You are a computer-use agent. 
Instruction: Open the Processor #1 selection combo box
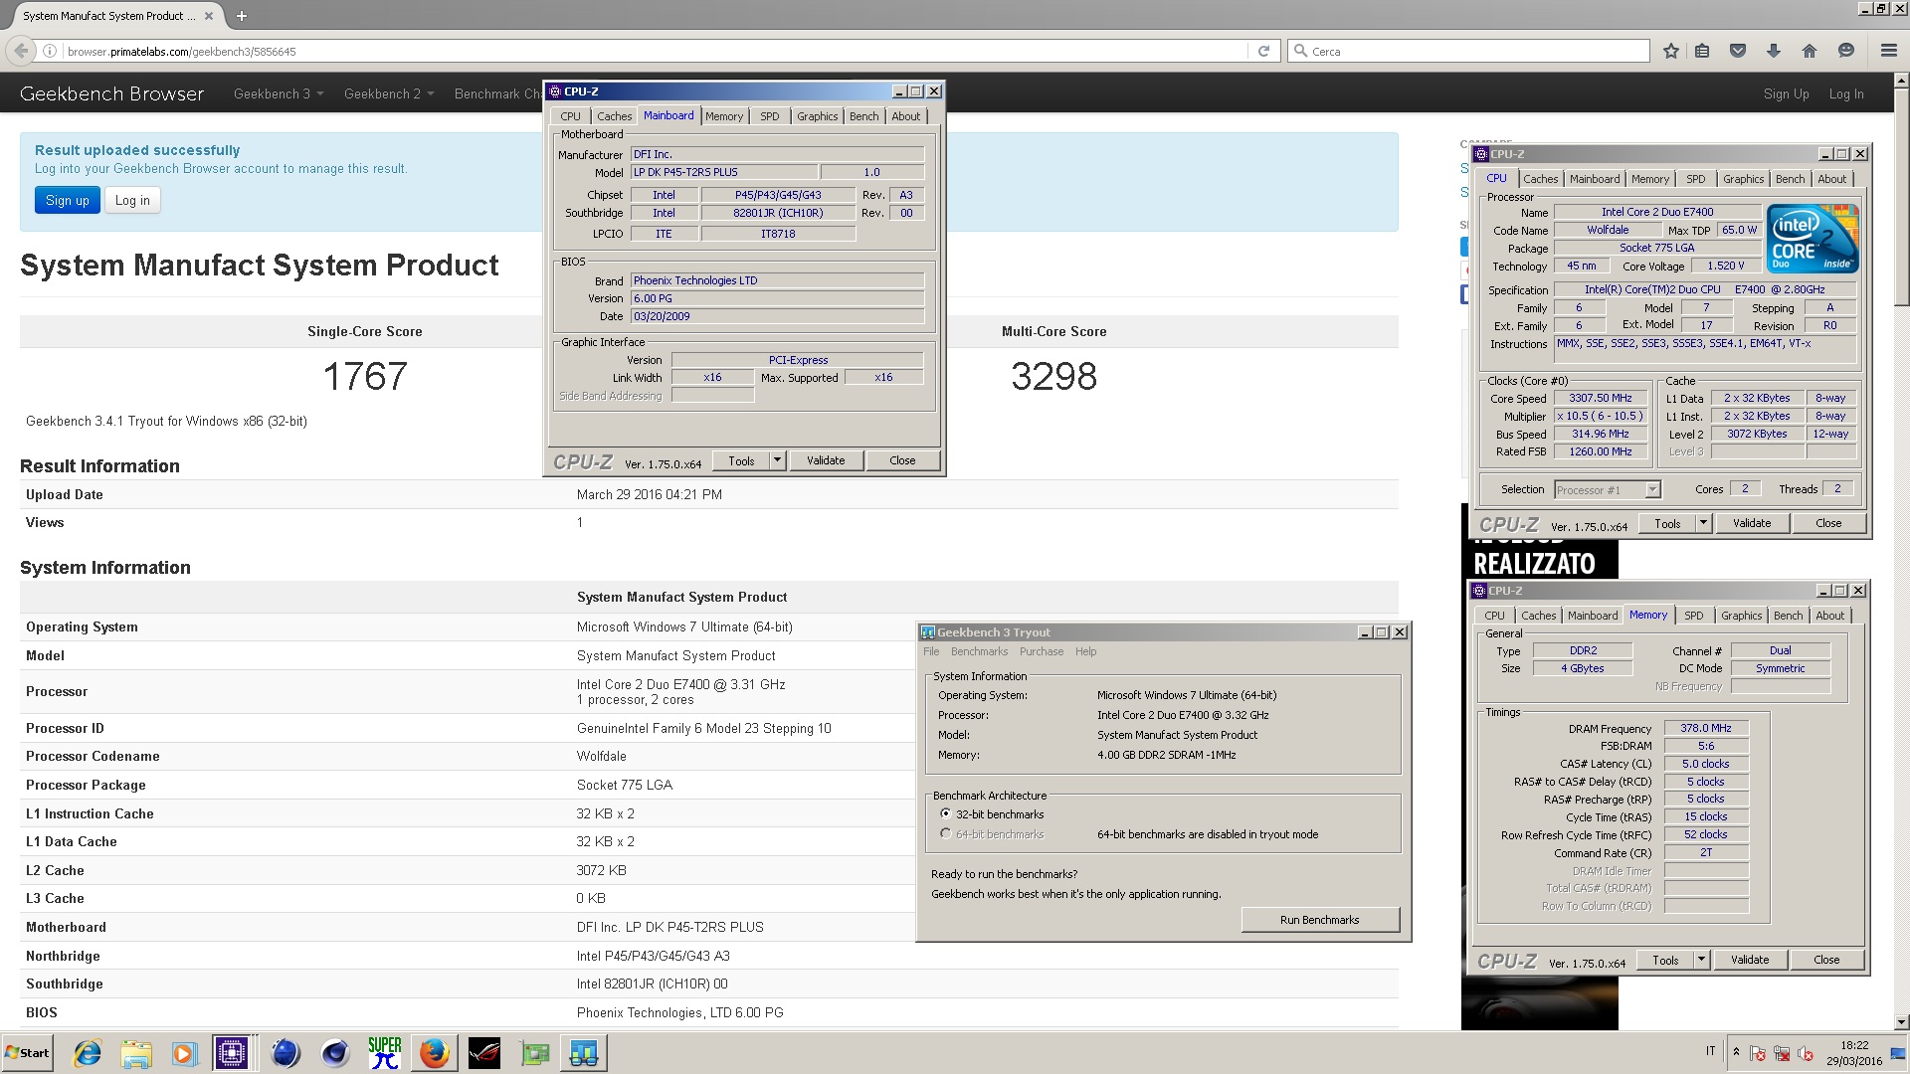1608,489
